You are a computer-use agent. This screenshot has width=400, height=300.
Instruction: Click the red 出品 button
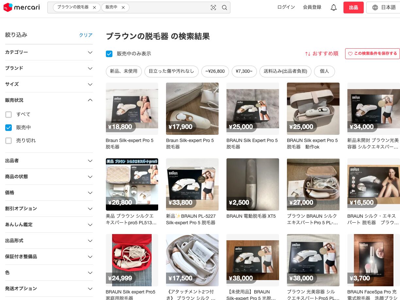(x=353, y=8)
